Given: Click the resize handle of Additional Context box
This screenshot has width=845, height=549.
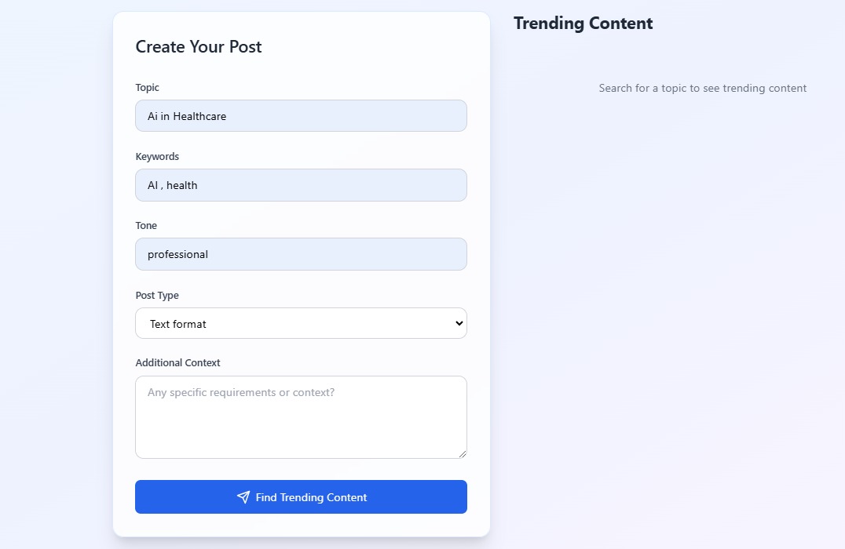Looking at the screenshot, I should point(463,453).
